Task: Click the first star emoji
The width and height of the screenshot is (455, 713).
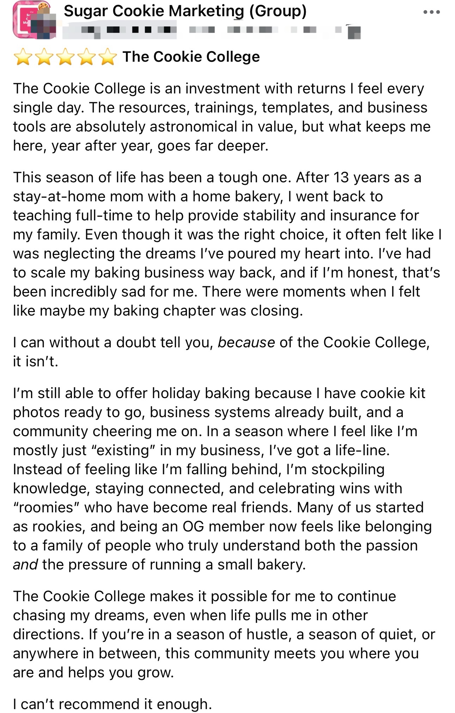Action: point(22,57)
